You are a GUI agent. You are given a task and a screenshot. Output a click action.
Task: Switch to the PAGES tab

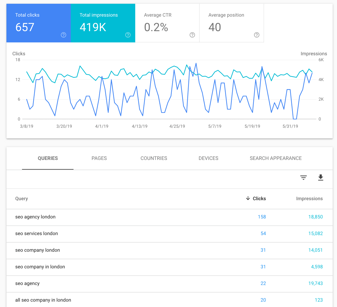pos(99,158)
